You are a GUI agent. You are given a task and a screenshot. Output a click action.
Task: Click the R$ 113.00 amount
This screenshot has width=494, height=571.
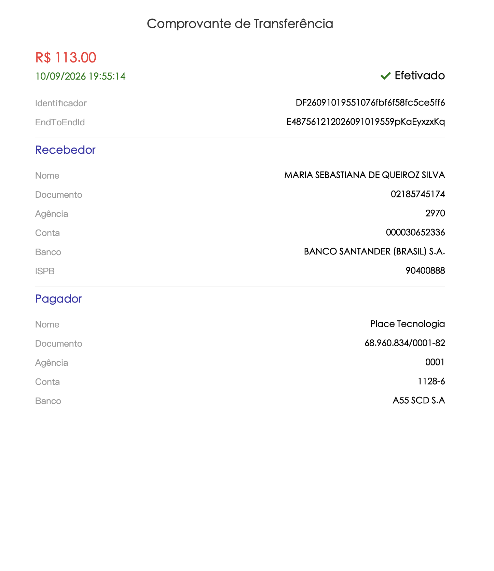(66, 57)
